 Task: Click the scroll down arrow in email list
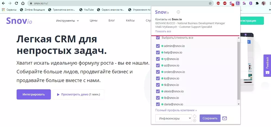[239, 104]
